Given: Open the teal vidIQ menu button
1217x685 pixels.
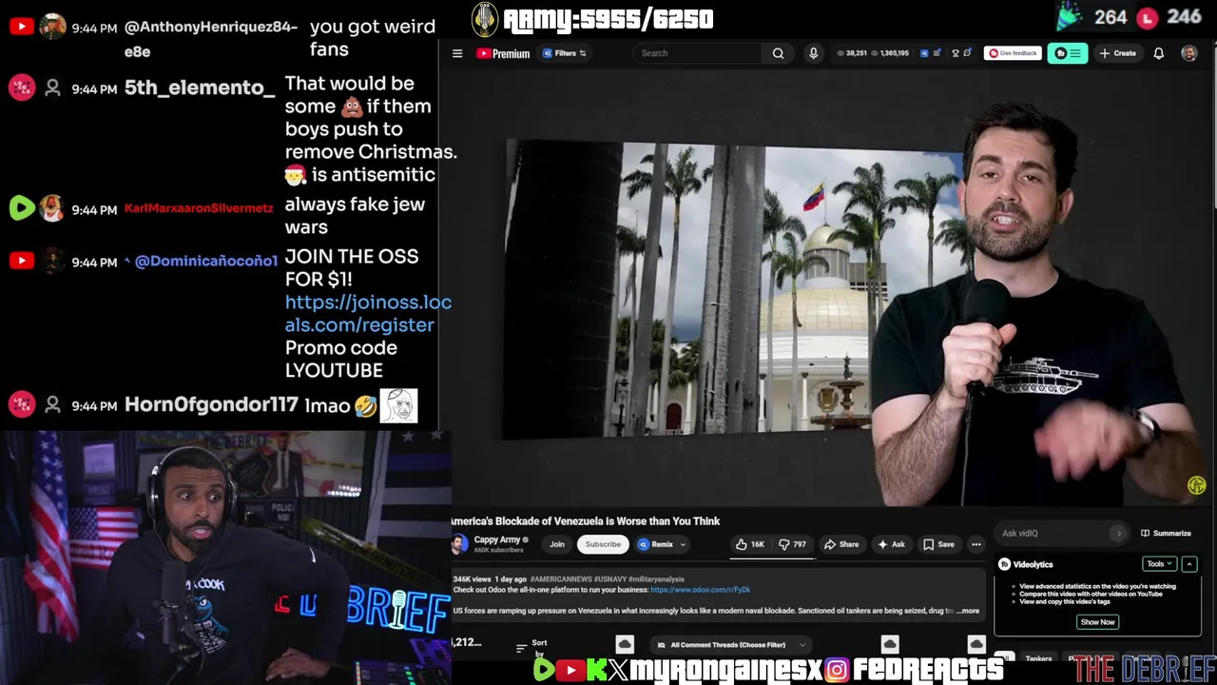Looking at the screenshot, I should 1068,53.
